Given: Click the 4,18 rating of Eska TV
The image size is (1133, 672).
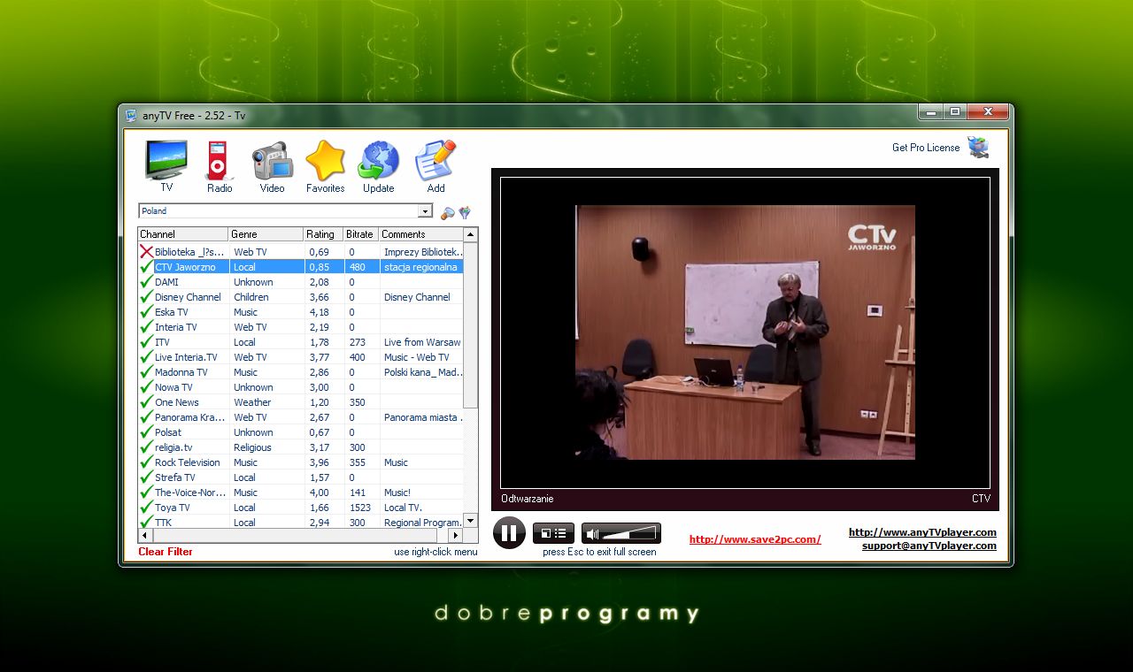Looking at the screenshot, I should point(319,312).
